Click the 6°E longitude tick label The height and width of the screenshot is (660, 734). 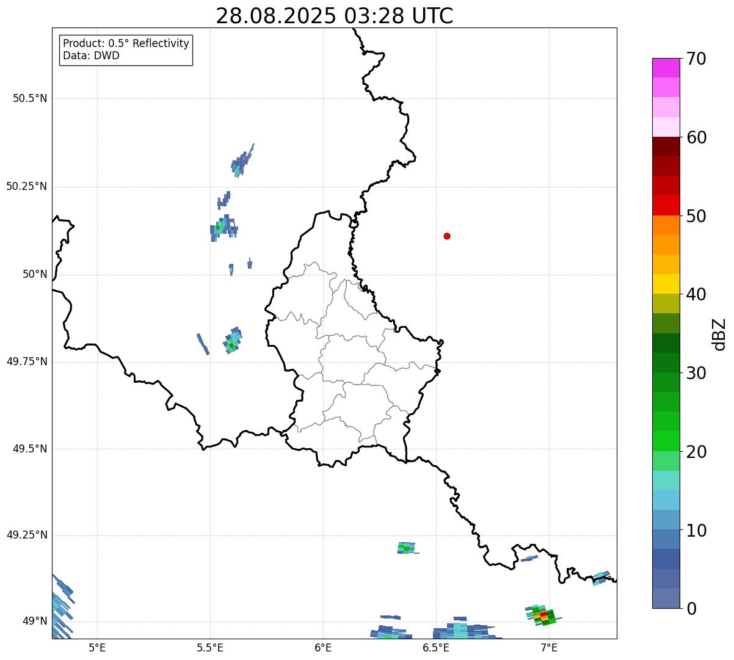(x=323, y=647)
